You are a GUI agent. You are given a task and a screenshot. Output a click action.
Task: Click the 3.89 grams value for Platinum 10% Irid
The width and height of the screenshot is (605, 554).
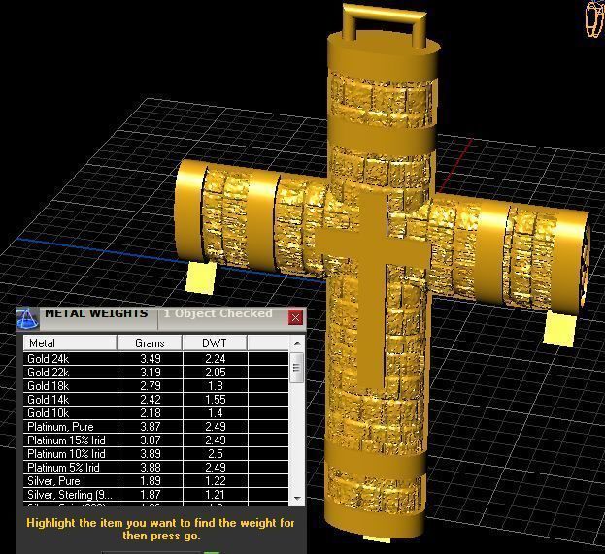pos(151,454)
